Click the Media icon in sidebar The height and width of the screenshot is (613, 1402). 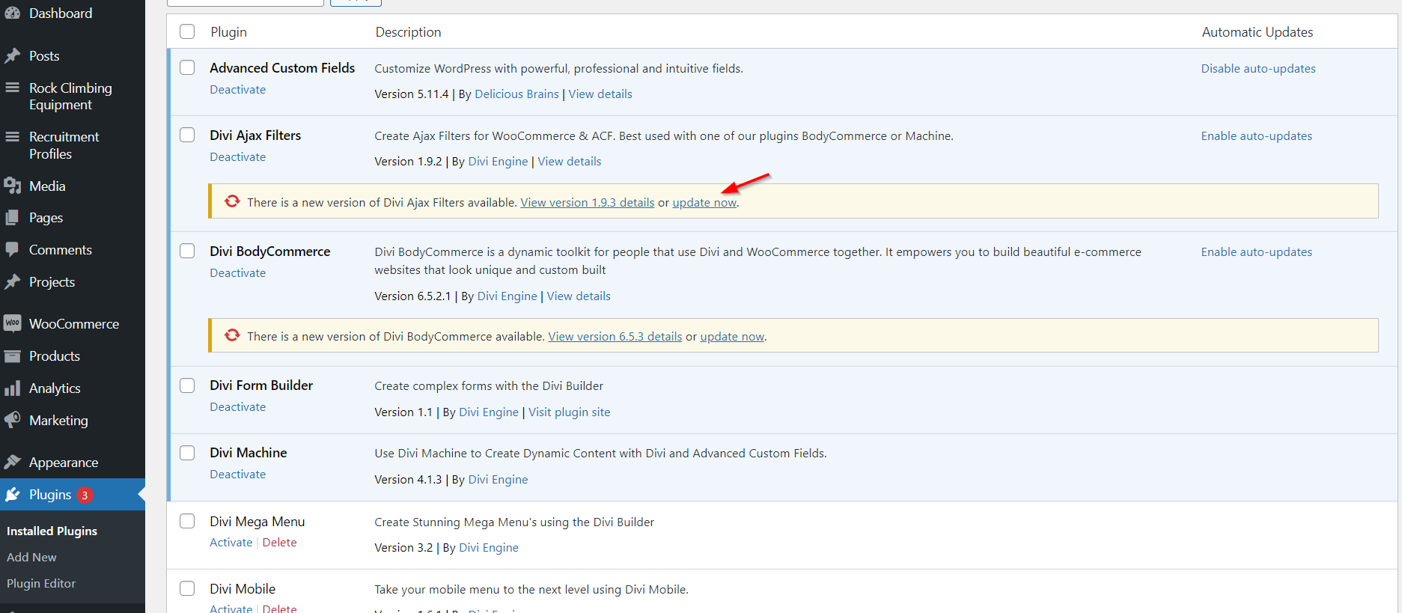13,186
